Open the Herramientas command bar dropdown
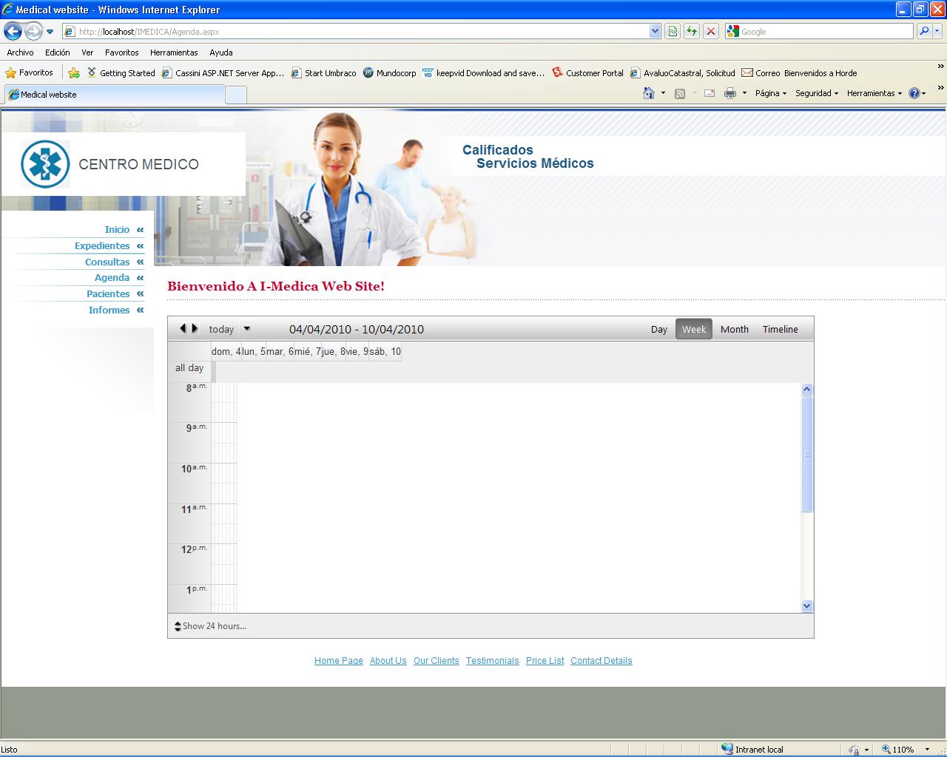 [874, 93]
